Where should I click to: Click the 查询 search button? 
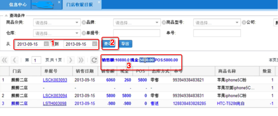[x=108, y=44]
